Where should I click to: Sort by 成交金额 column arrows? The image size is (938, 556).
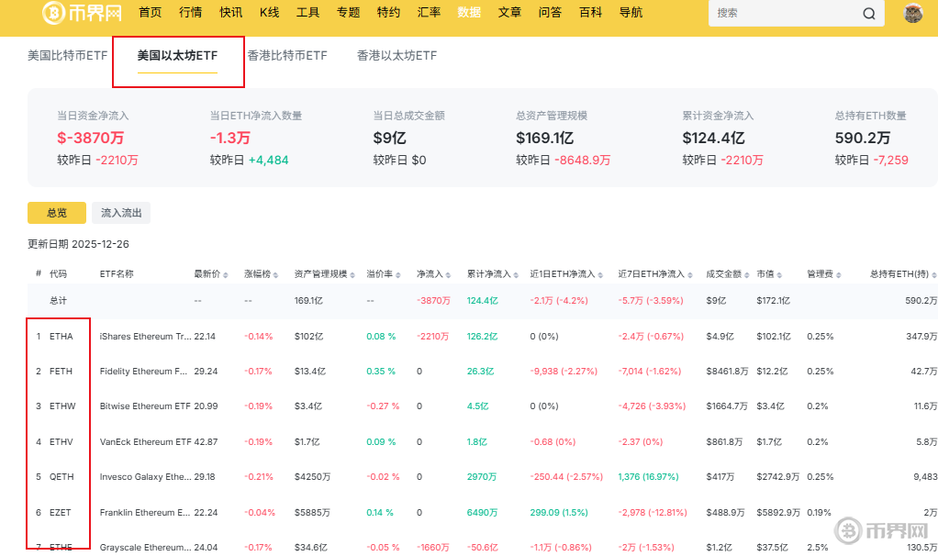click(746, 274)
